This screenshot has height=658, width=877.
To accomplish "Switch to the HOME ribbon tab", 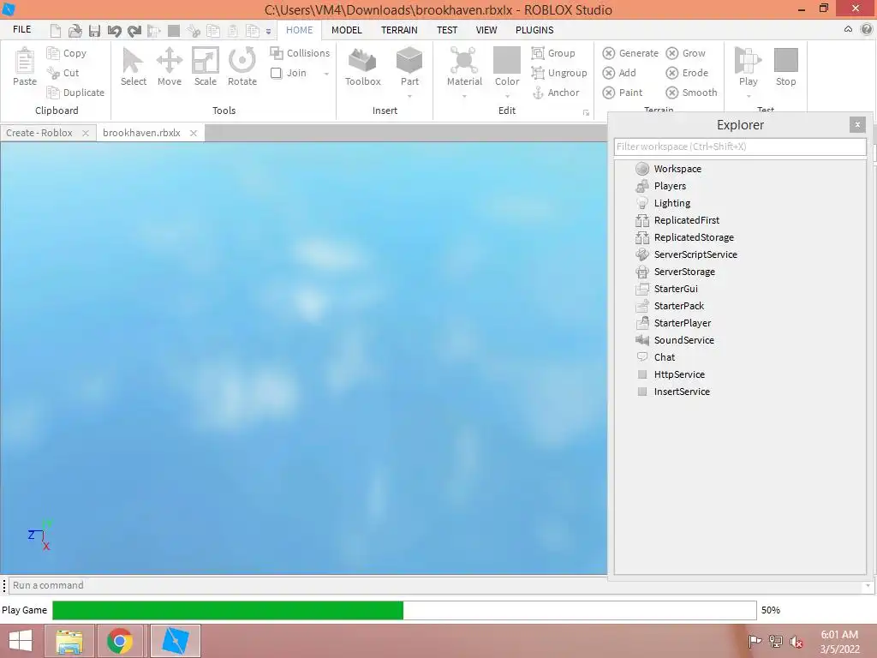I will (299, 30).
